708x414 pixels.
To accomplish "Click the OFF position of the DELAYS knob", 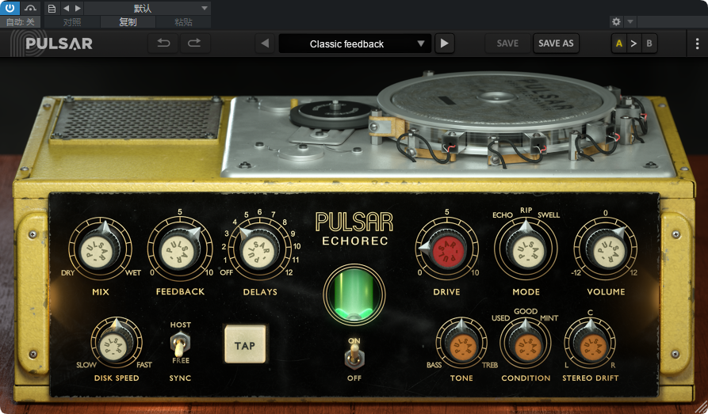I will pos(226,272).
